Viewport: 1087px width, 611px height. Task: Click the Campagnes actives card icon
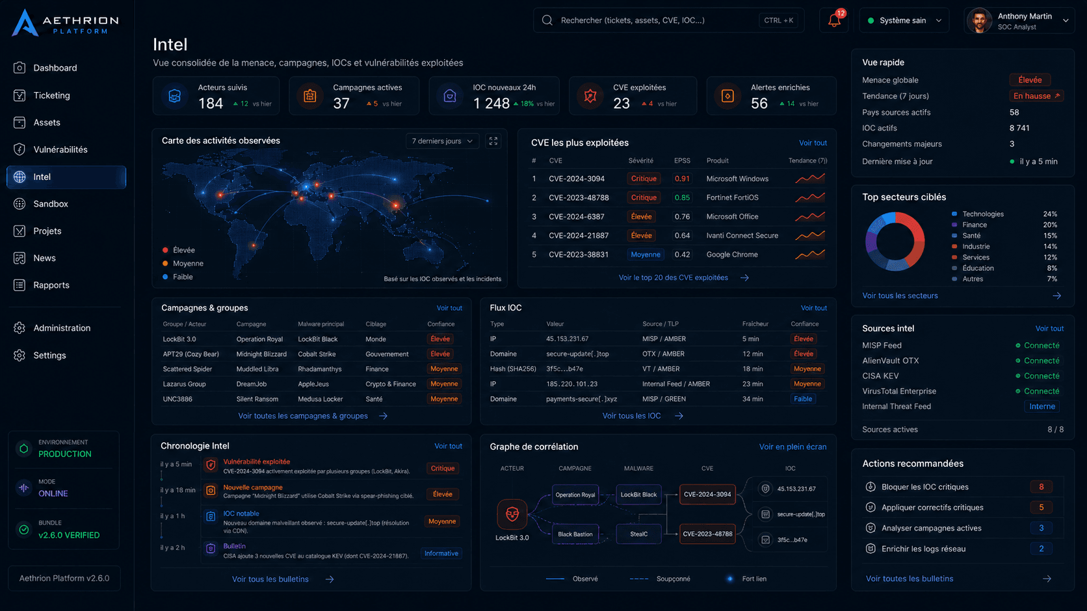pyautogui.click(x=310, y=96)
